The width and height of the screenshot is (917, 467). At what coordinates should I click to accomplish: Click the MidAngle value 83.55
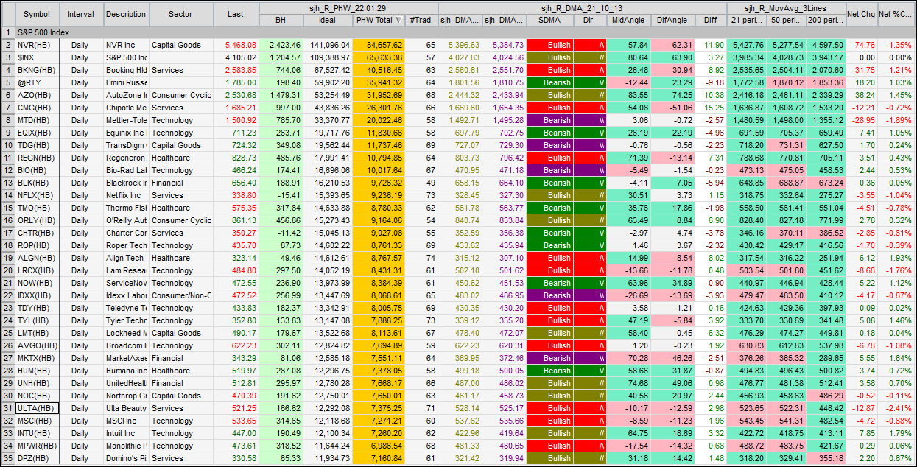(628, 95)
